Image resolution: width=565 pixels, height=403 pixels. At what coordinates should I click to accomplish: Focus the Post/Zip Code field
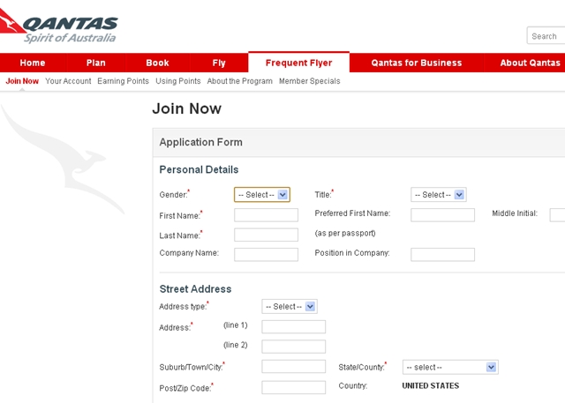(294, 387)
